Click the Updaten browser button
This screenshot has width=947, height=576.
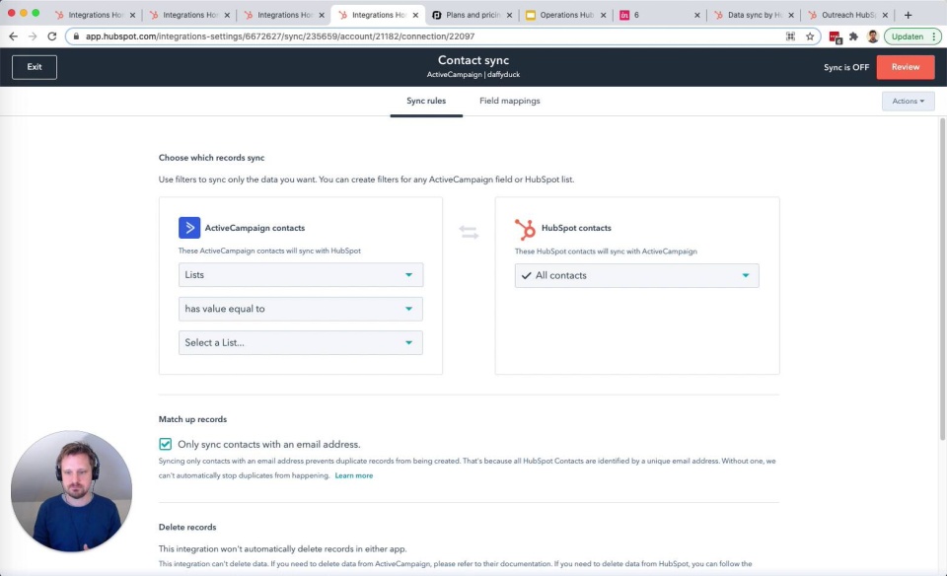(911, 36)
